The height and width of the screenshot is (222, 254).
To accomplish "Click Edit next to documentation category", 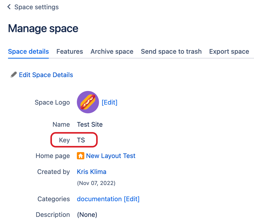I will [132, 199].
